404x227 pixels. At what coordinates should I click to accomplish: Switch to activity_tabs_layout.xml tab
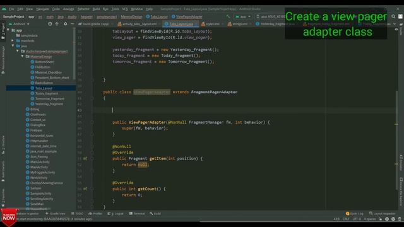139,24
